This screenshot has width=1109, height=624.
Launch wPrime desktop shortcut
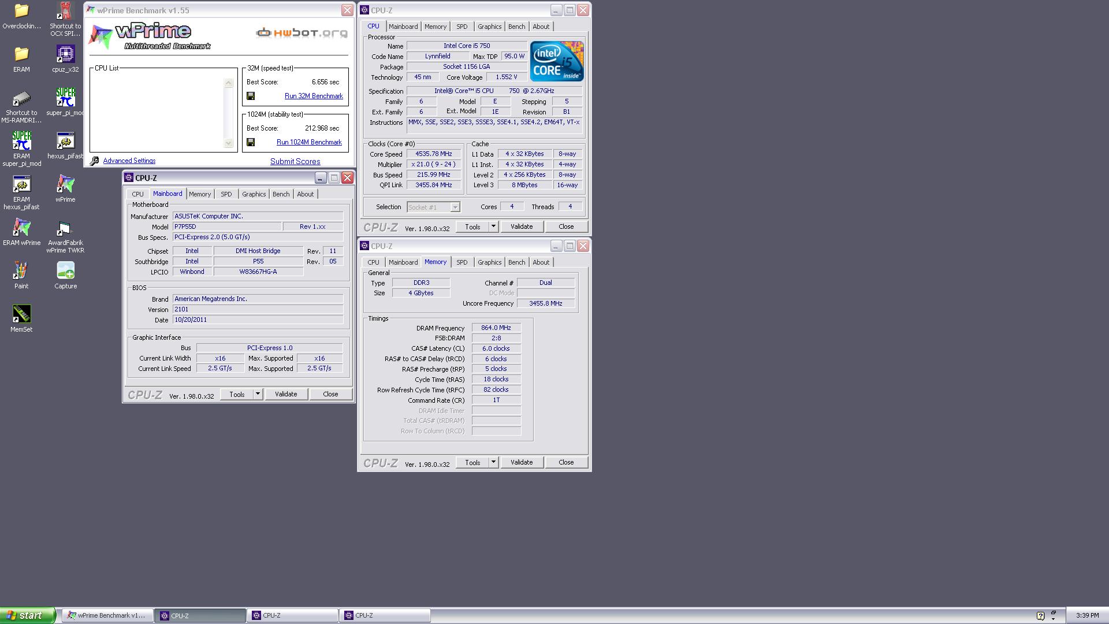65,189
